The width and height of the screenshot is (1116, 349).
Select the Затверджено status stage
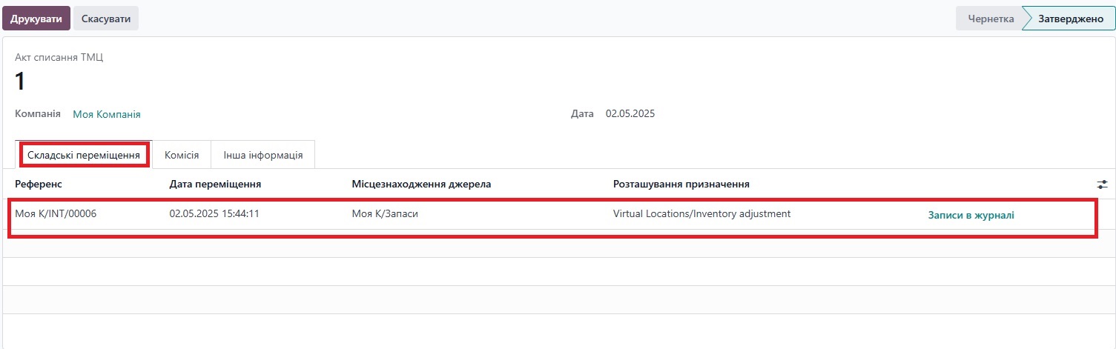pyautogui.click(x=1070, y=19)
